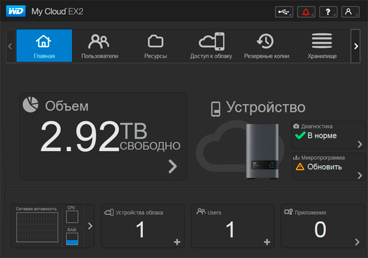Open Резервные копии backups section
The image size is (368, 258).
[266, 45]
